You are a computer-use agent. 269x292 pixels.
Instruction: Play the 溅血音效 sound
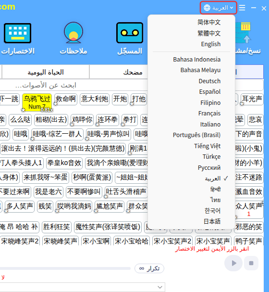click(249, 192)
